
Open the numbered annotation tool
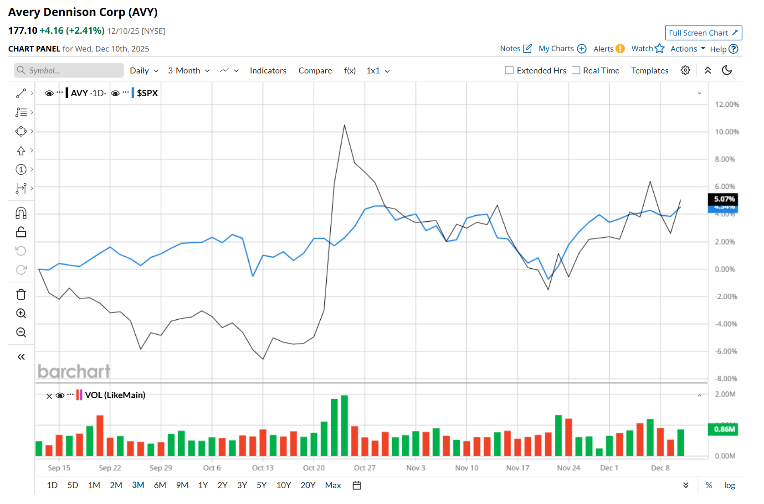(x=21, y=170)
